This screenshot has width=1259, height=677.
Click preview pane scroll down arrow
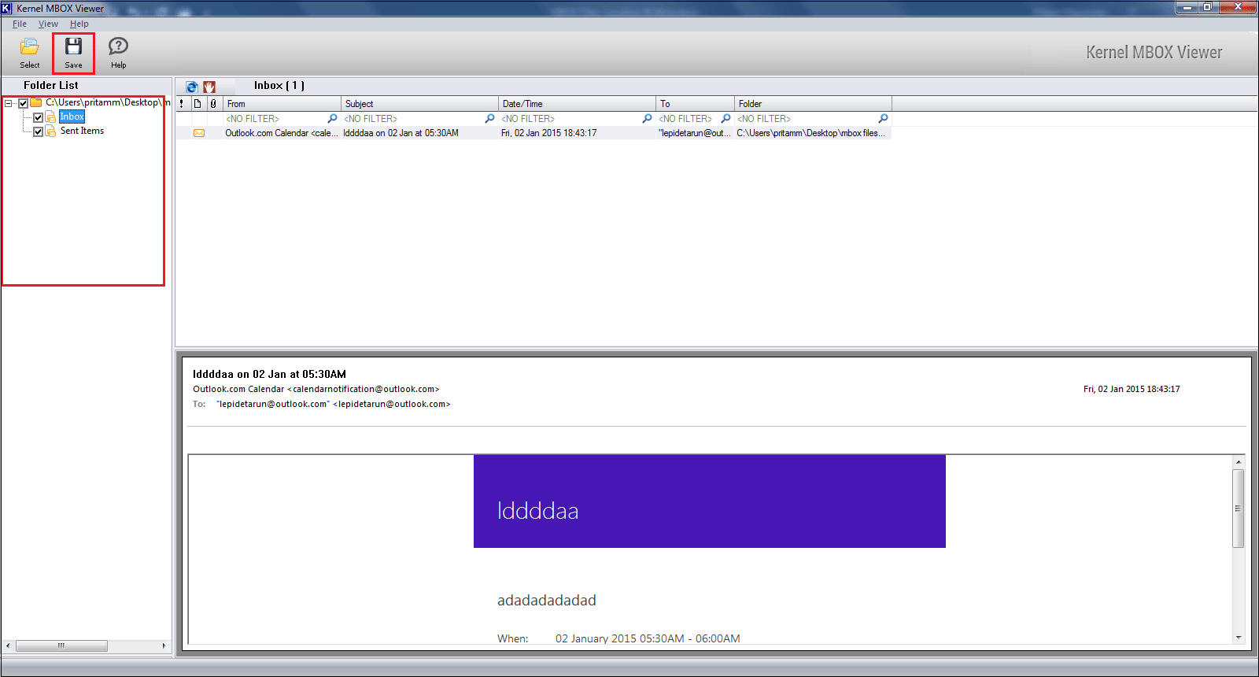point(1239,638)
